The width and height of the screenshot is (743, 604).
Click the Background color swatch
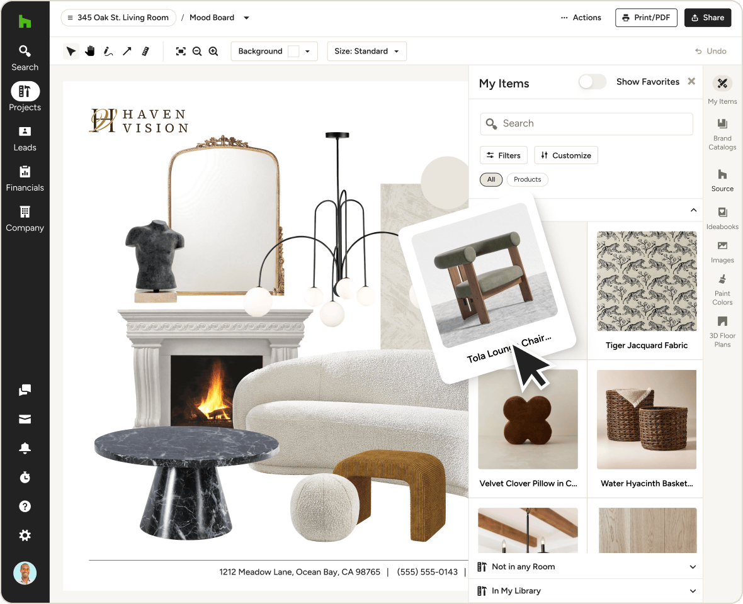[x=293, y=51]
